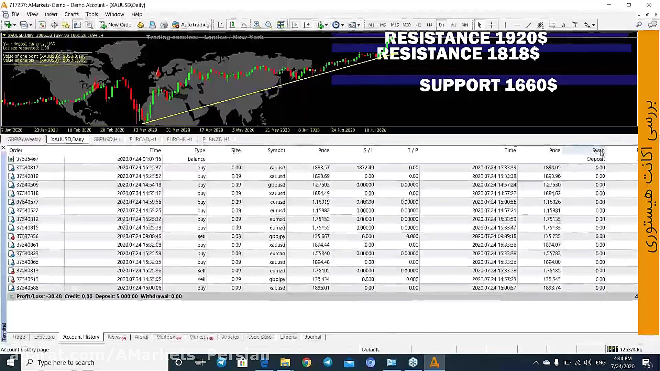660x371 pixels.
Task: Zoom in on the chart
Action: coord(257,25)
